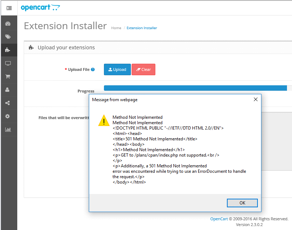Open the Marketing share sidebar icon
This screenshot has width=292, height=230.
(x=8, y=103)
